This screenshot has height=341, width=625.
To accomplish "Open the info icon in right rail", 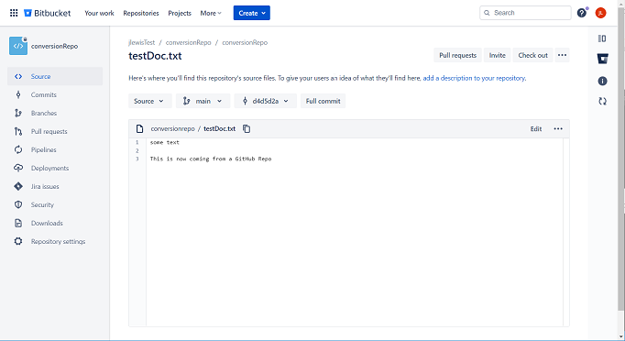I will (x=602, y=82).
